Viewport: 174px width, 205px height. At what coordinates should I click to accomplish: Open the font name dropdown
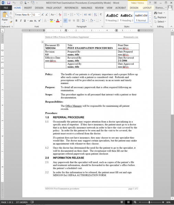tap(31, 15)
